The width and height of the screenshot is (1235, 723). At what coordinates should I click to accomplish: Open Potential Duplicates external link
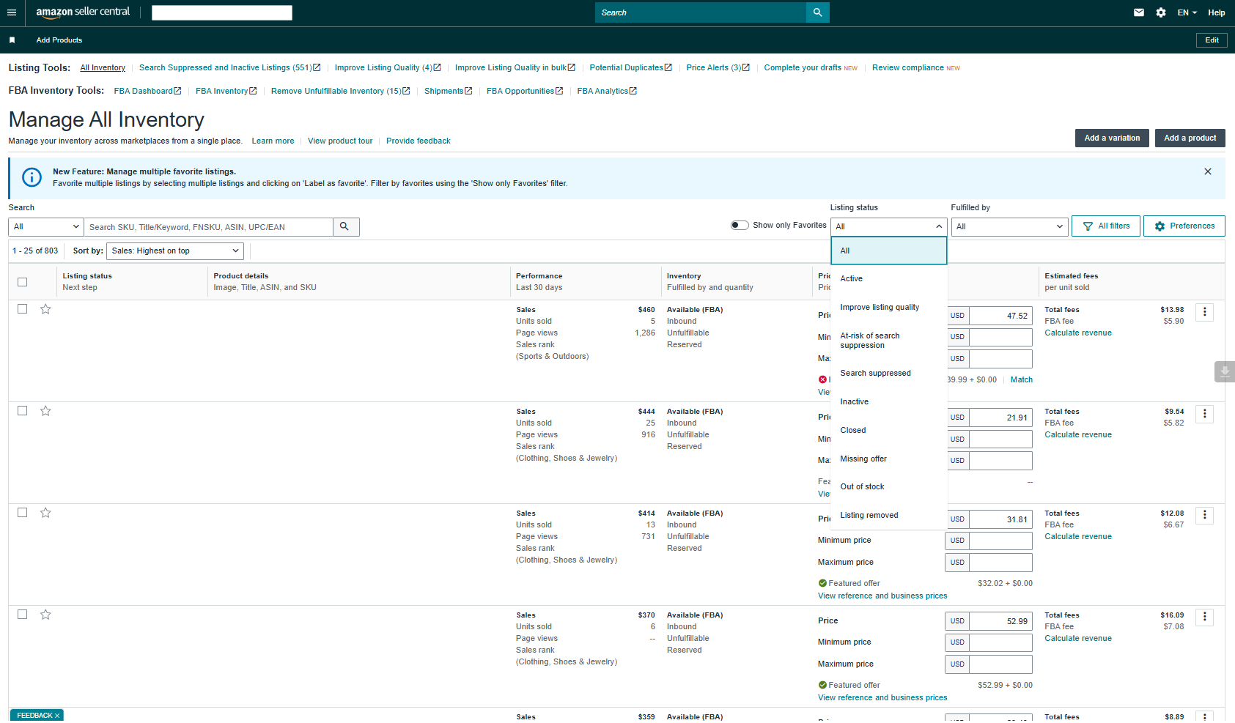(630, 67)
